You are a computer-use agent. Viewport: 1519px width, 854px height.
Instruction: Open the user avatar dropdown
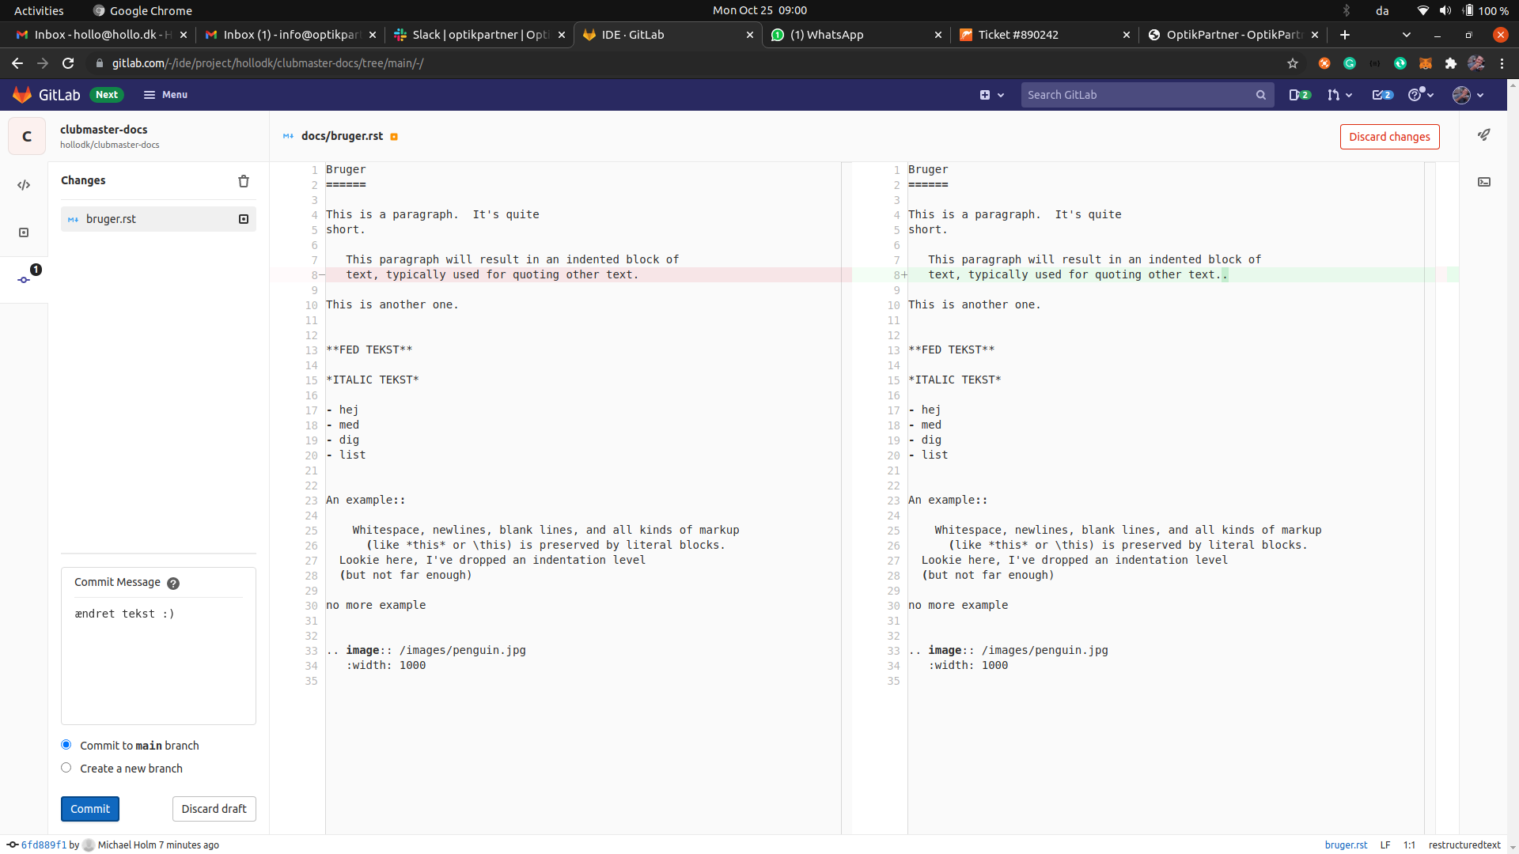(1468, 95)
